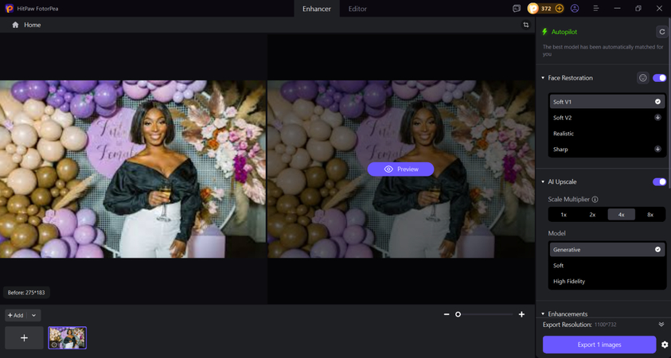Click the Scale Multiplier label

(569, 200)
